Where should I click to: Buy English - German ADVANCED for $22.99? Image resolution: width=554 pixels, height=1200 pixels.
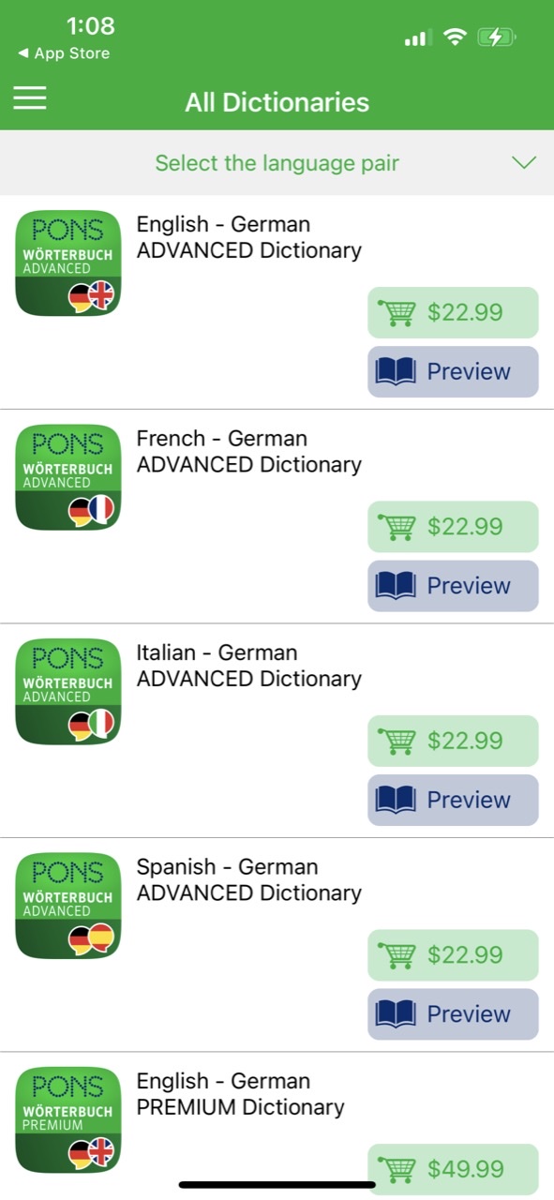point(453,312)
